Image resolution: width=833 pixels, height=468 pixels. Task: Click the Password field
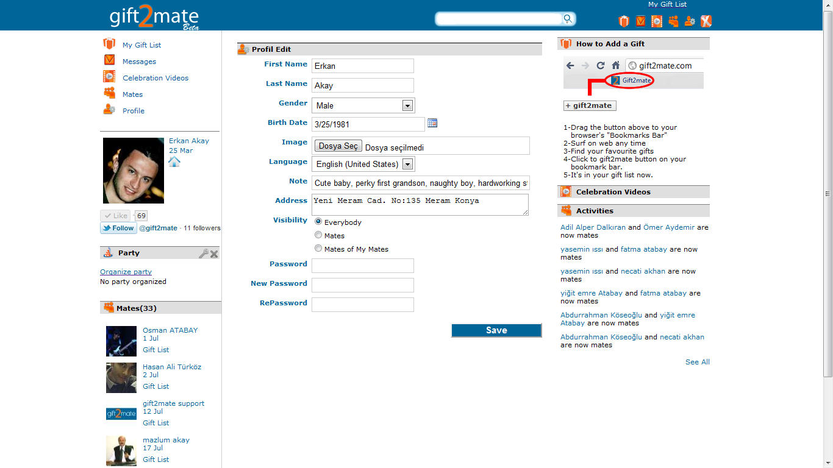point(363,266)
